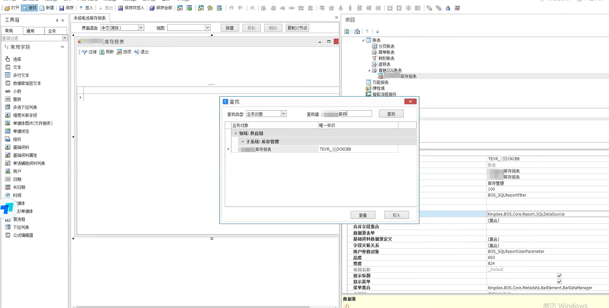Select the 基础资料 field in toolbox
The image size is (609, 308).
tap(17, 147)
